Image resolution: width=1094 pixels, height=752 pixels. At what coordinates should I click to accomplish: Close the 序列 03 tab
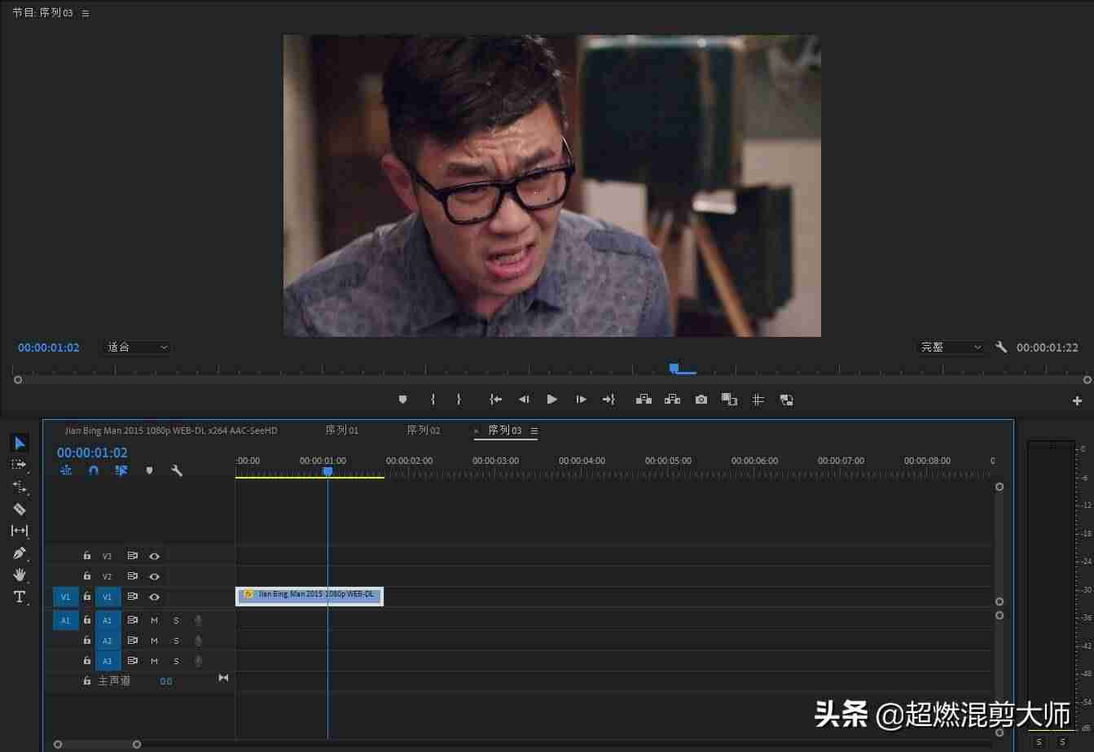[477, 431]
